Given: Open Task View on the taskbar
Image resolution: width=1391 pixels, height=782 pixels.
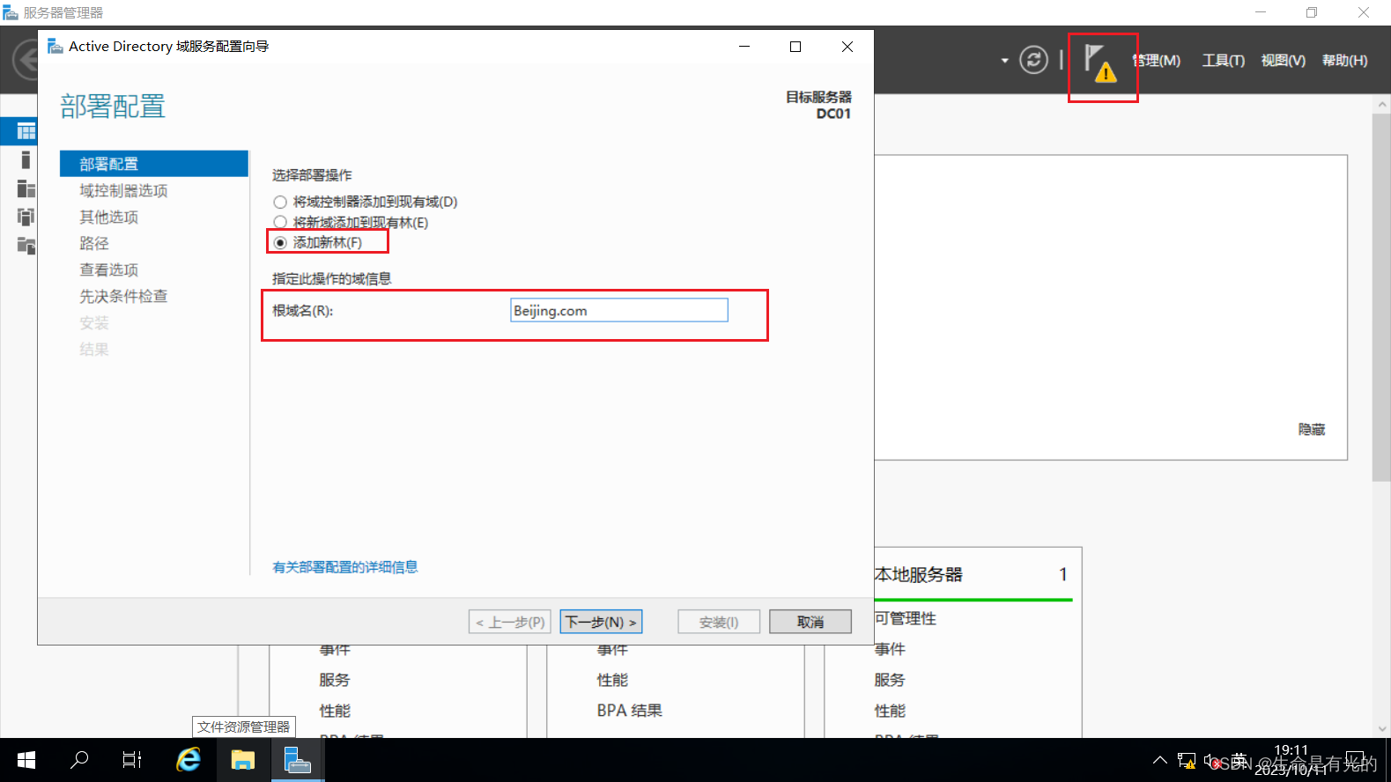Looking at the screenshot, I should click(x=132, y=760).
